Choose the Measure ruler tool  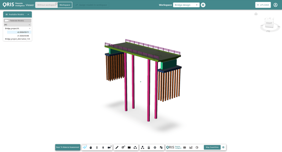tap(117, 147)
